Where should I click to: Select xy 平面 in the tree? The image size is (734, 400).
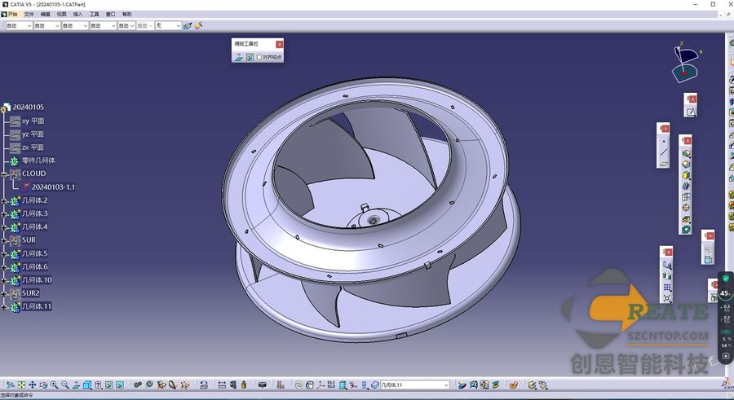click(x=33, y=121)
